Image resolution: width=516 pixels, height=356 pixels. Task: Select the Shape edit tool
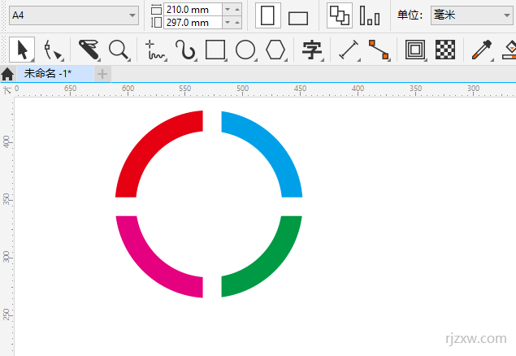coord(54,50)
